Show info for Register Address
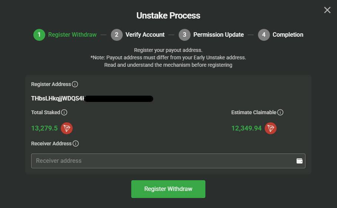The width and height of the screenshot is (337, 208). (75, 84)
